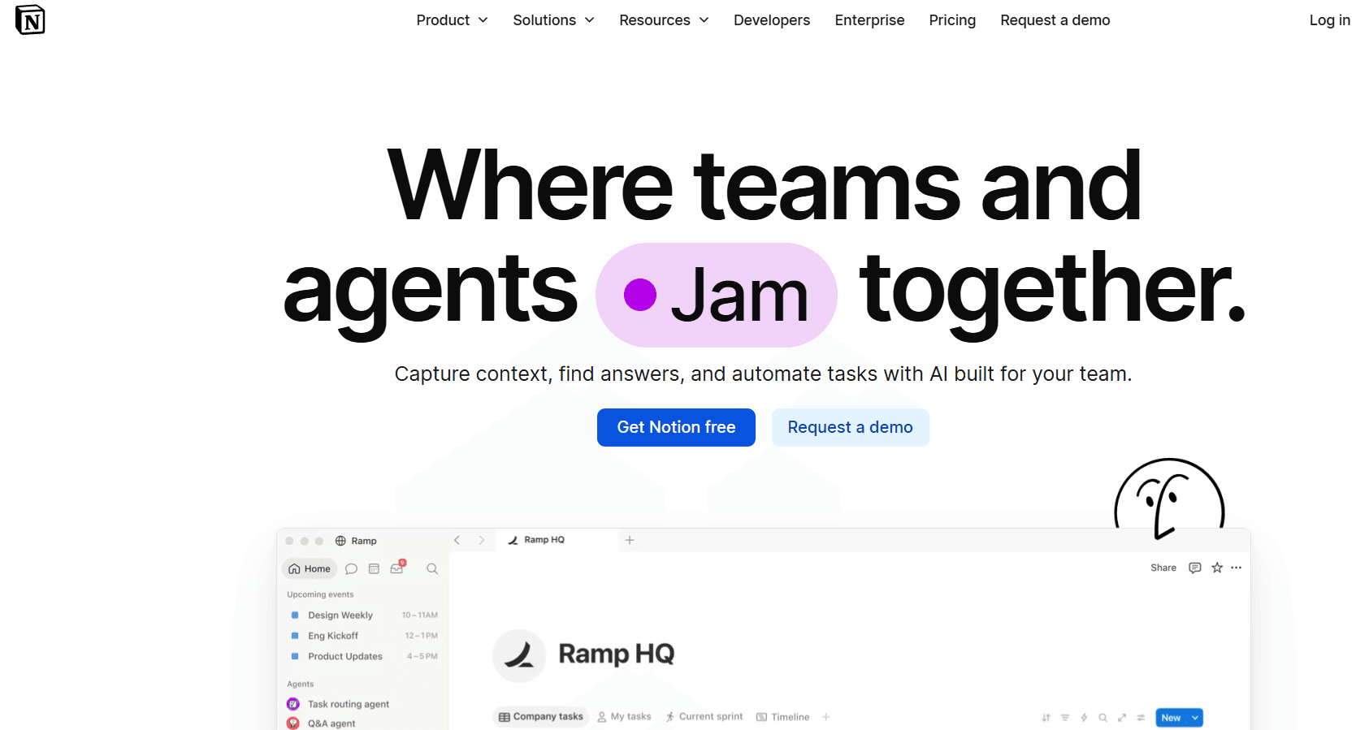Click the expand full-page arrows icon

click(x=1122, y=718)
